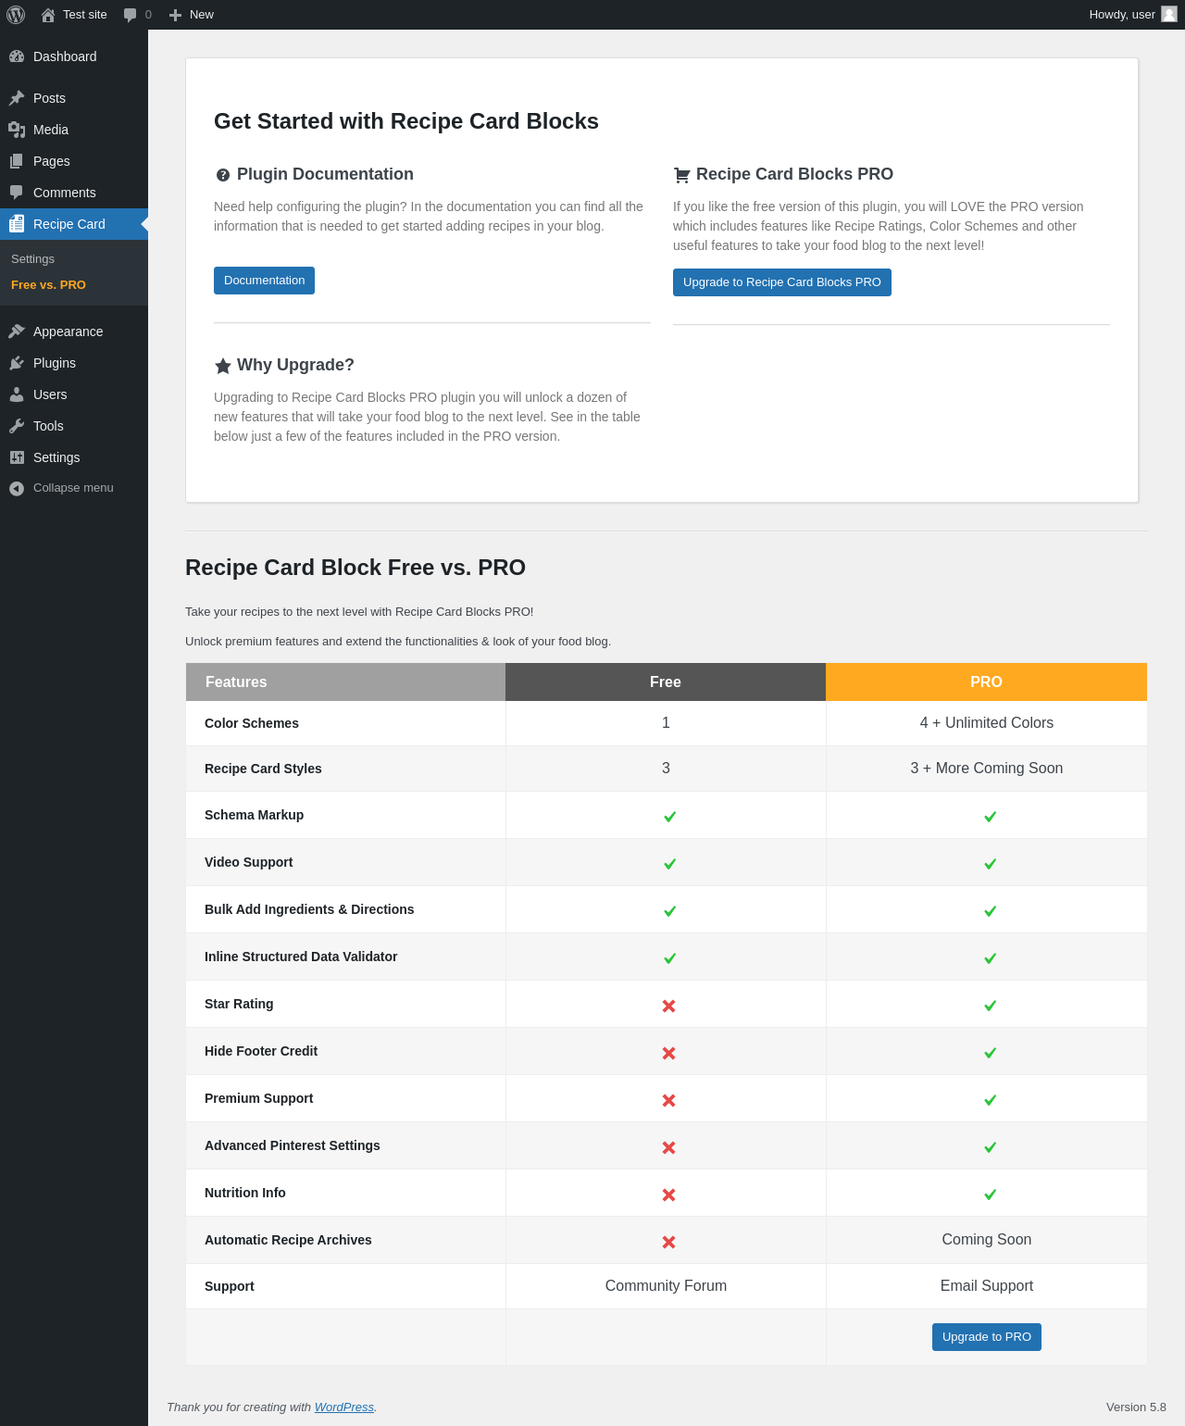
Task: Open the Howdy, user account menu
Action: click(x=1133, y=15)
